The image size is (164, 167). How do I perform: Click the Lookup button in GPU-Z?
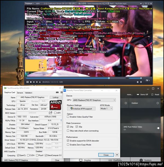[55, 97]
